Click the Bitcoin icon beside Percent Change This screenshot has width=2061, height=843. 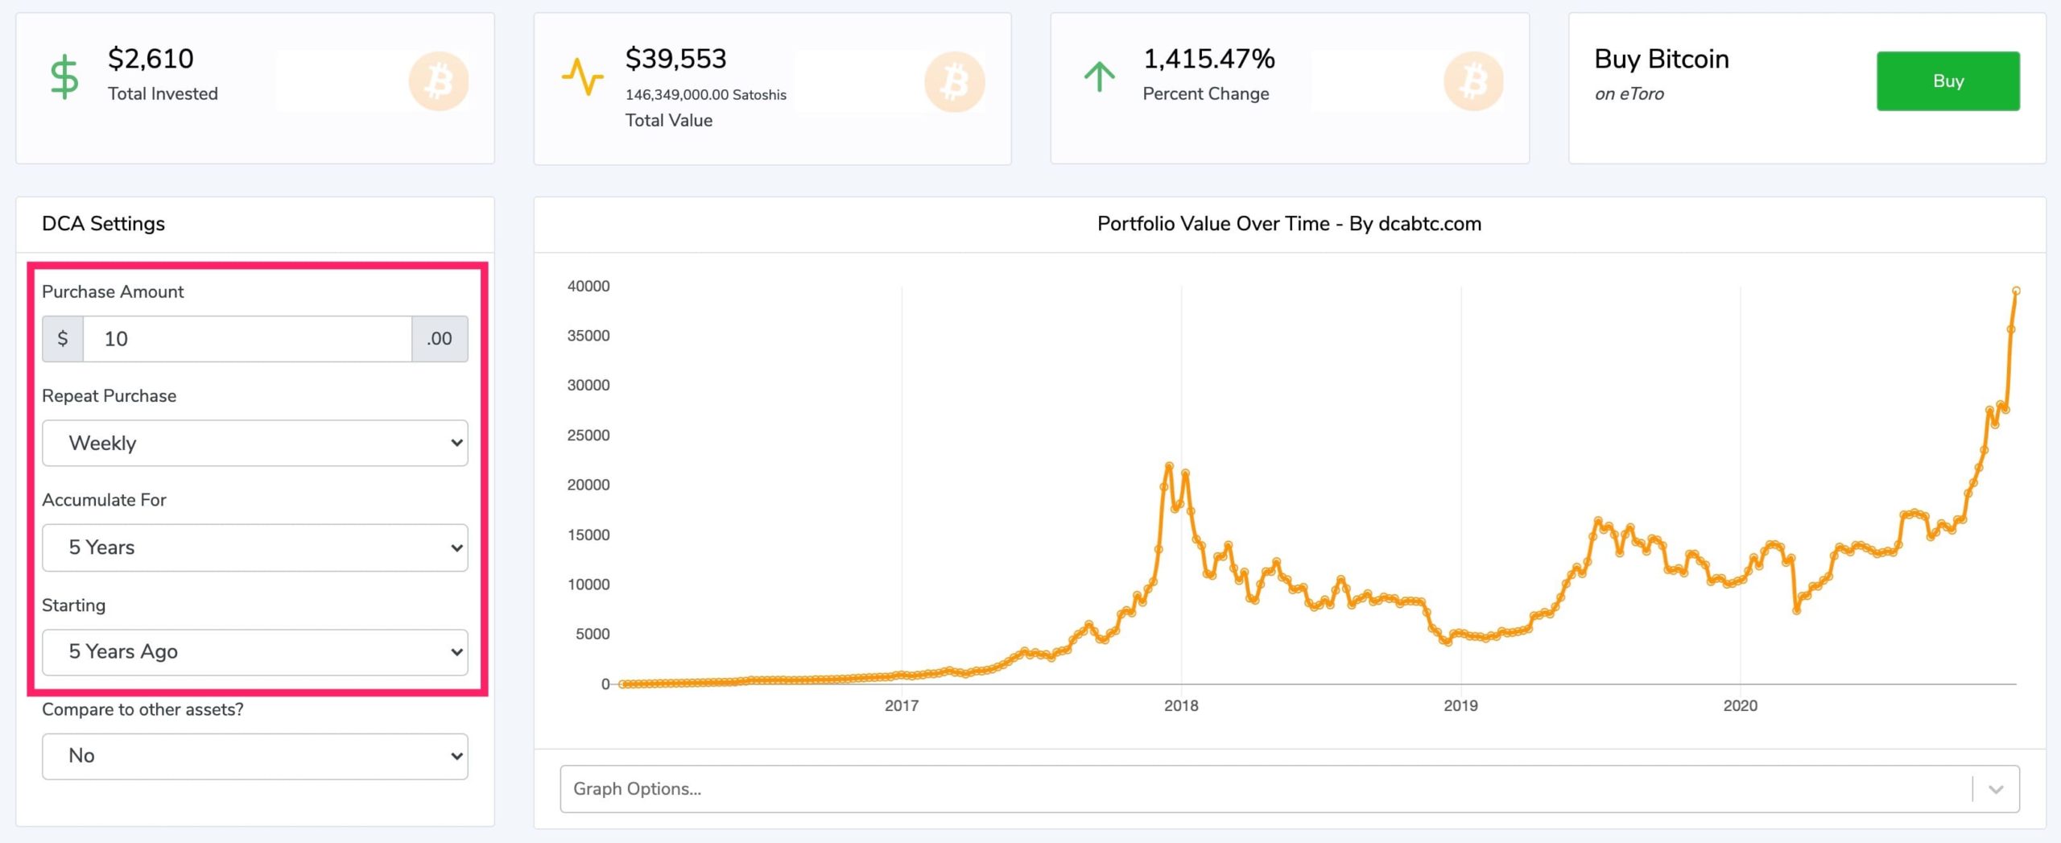point(1473,81)
